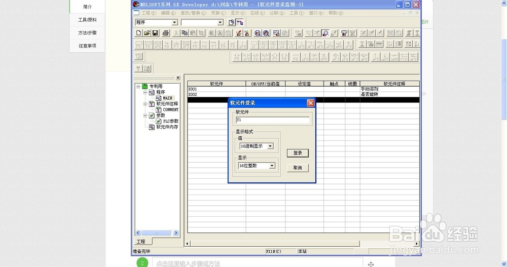The image size is (507, 267).
Task: Open the 工具(T) menu
Action: click(297, 13)
